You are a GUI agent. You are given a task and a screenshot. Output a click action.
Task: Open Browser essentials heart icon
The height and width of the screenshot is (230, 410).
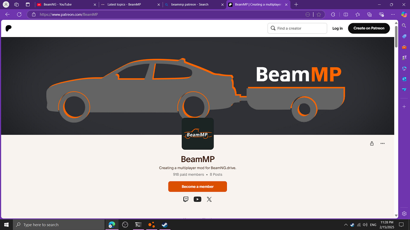point(381,15)
